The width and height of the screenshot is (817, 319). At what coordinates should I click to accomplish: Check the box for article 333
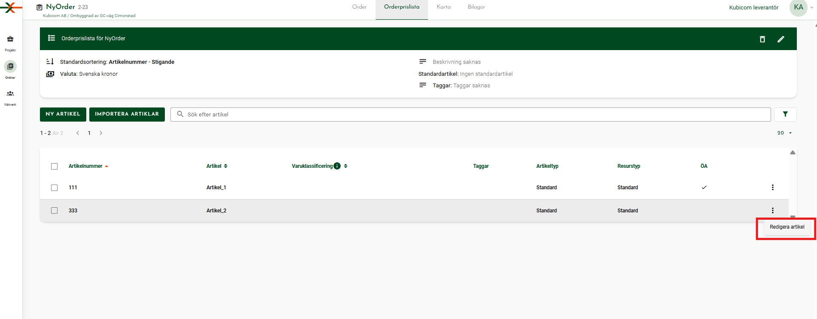point(54,211)
